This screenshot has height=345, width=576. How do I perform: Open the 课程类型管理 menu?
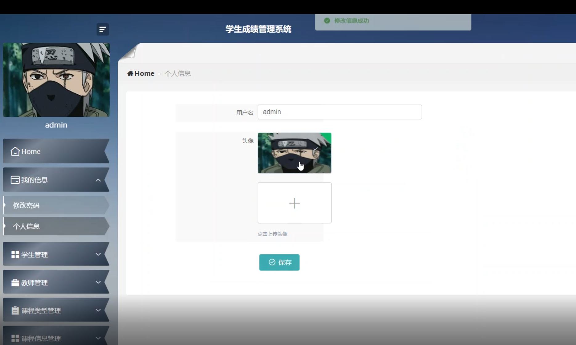56,310
